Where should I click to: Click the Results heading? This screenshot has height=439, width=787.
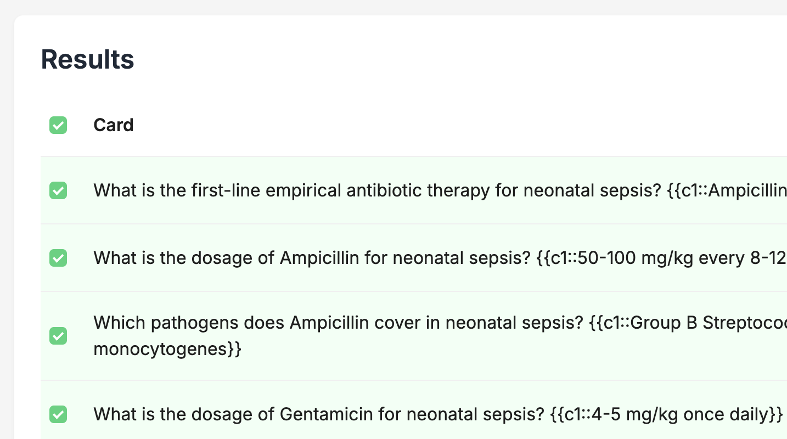pos(88,59)
